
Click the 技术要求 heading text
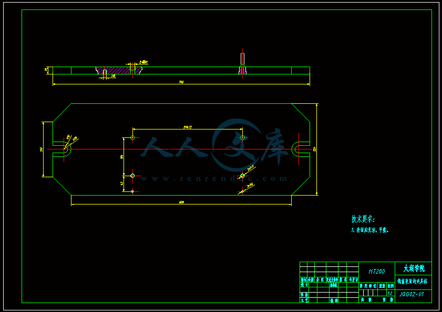point(363,219)
